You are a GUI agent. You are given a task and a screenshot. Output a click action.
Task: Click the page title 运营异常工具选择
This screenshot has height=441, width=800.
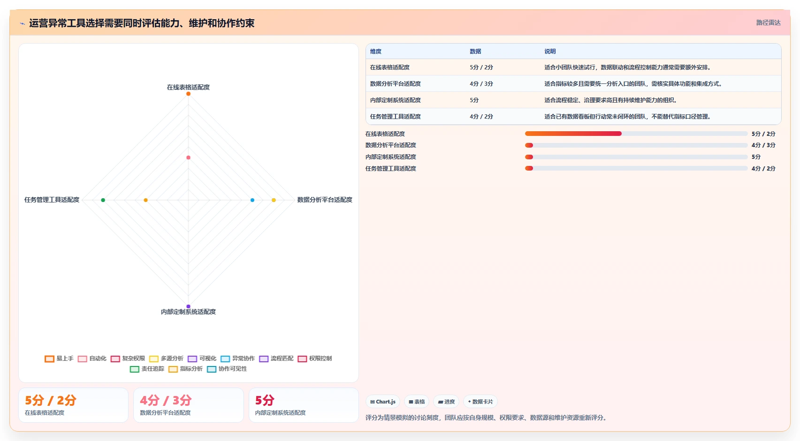(x=142, y=23)
